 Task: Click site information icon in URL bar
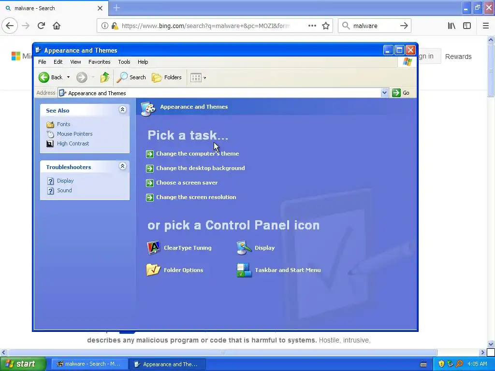[104, 26]
